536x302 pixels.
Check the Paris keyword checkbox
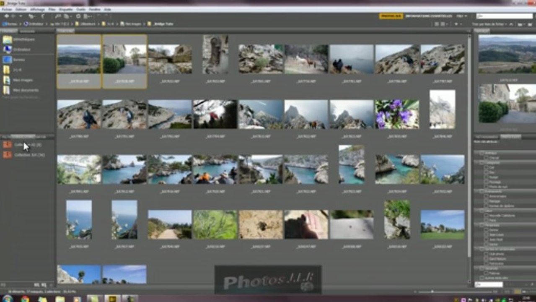pyautogui.click(x=486, y=220)
